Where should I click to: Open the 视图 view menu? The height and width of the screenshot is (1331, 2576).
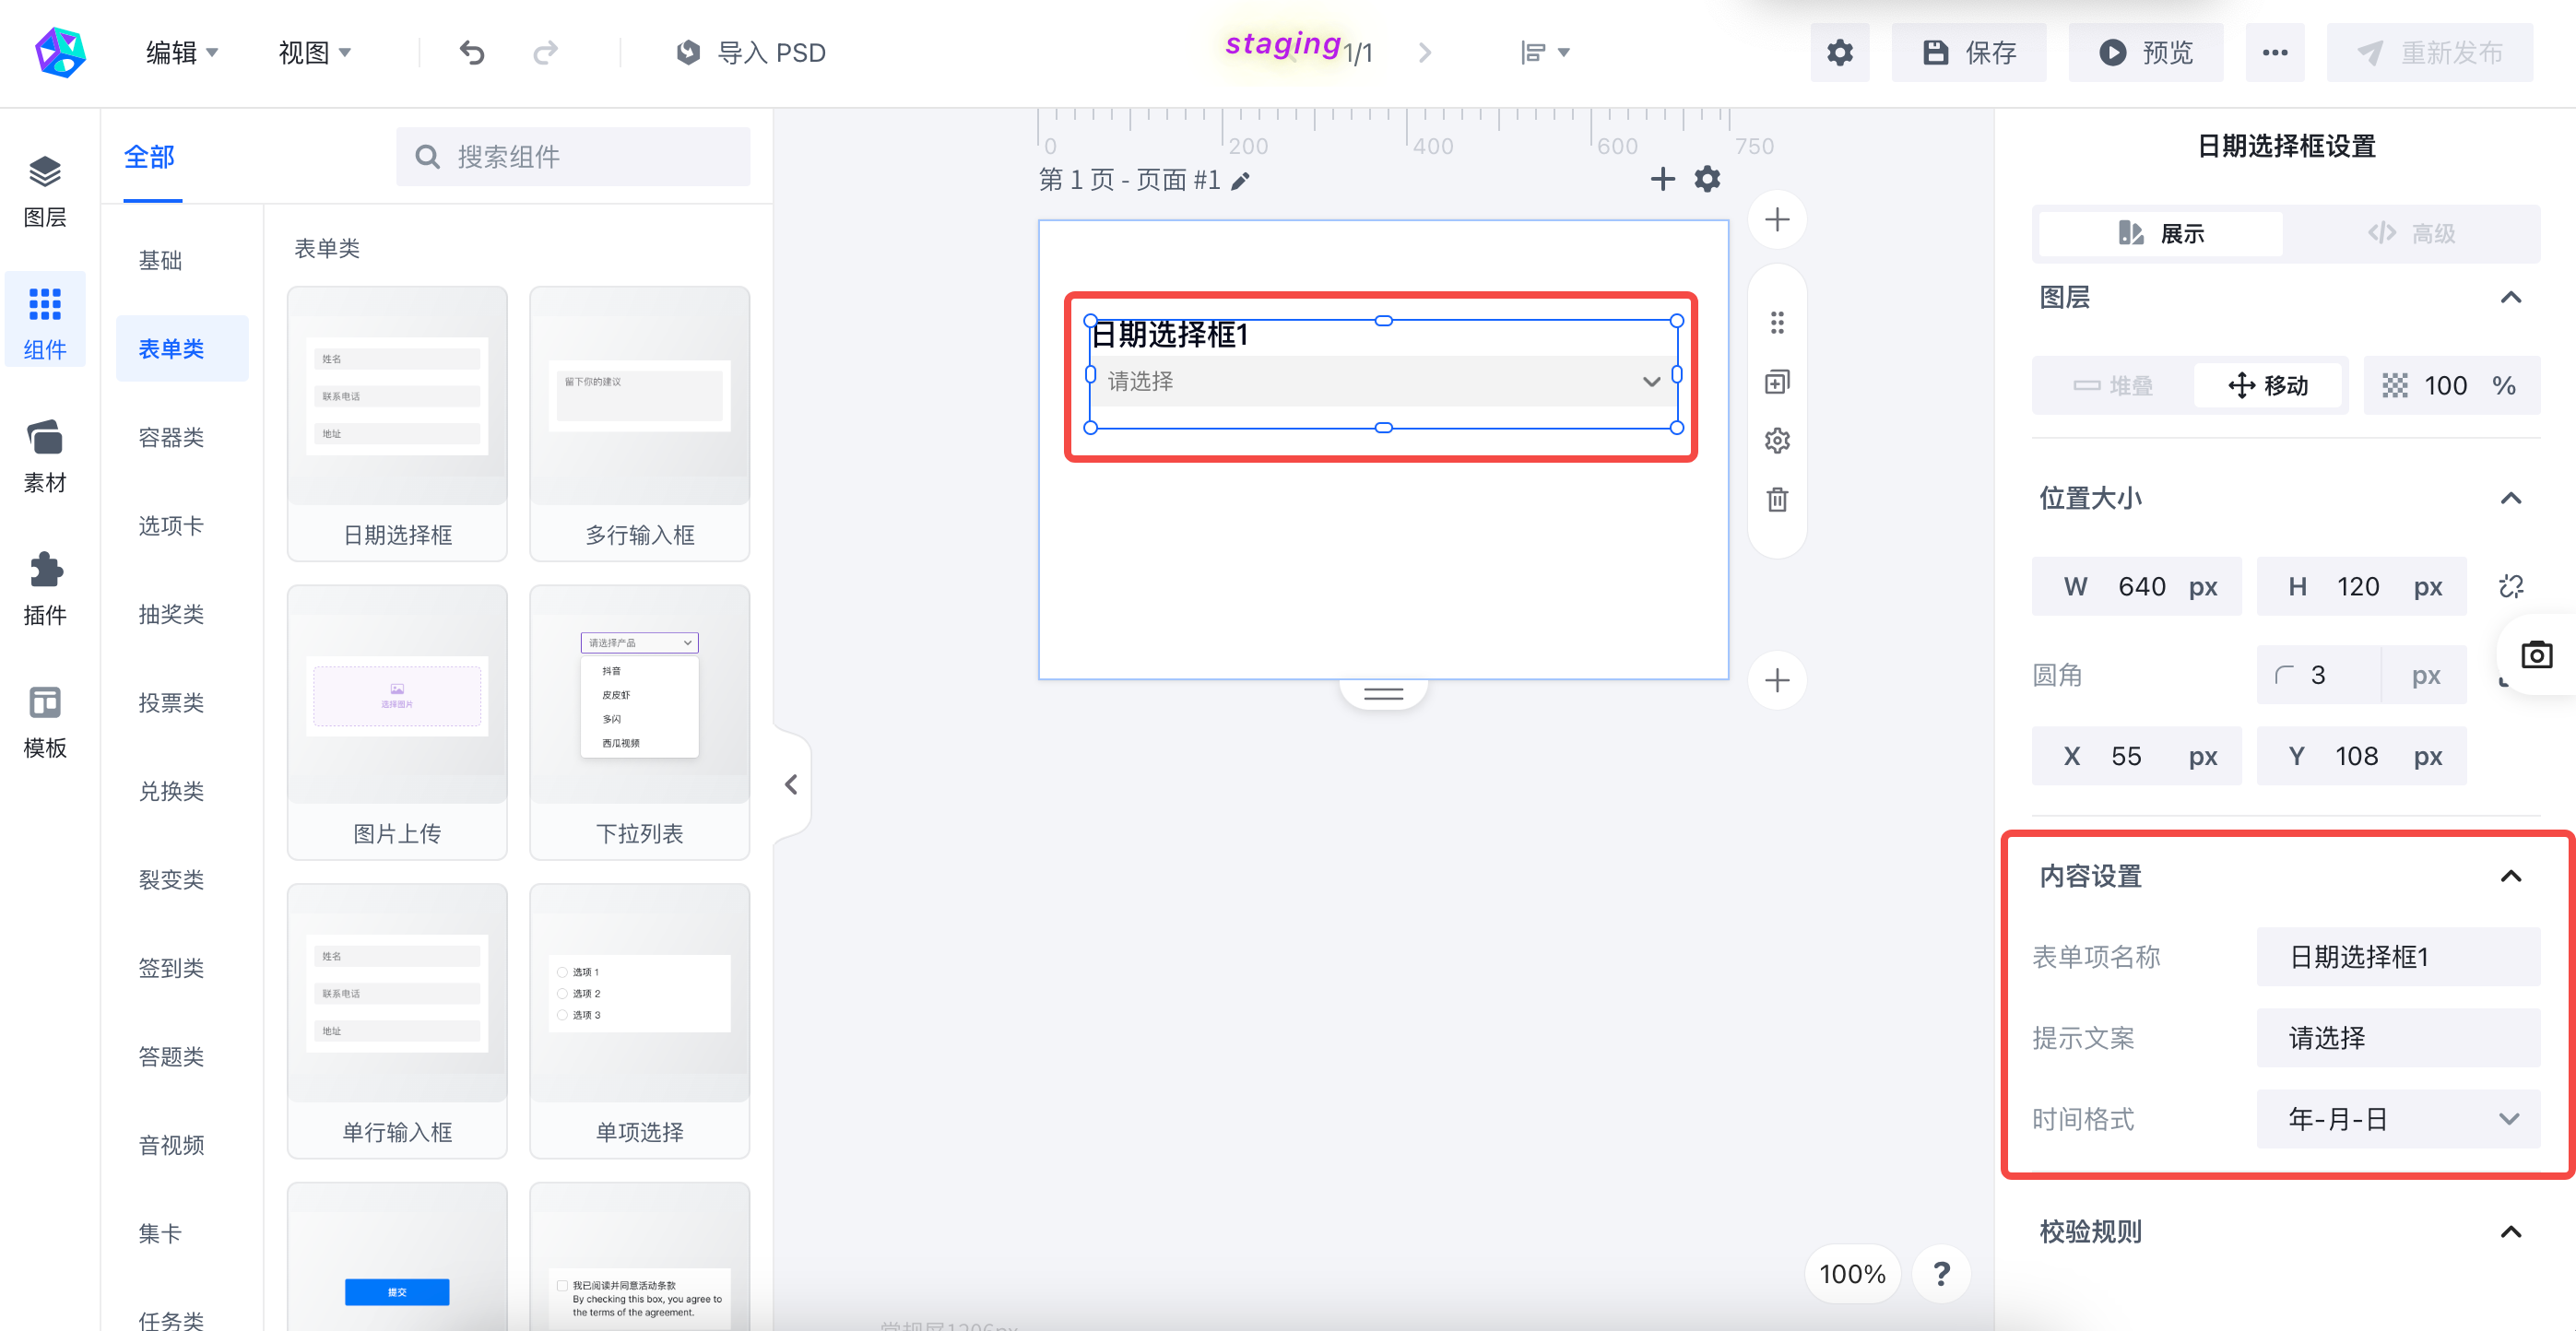pos(314,52)
